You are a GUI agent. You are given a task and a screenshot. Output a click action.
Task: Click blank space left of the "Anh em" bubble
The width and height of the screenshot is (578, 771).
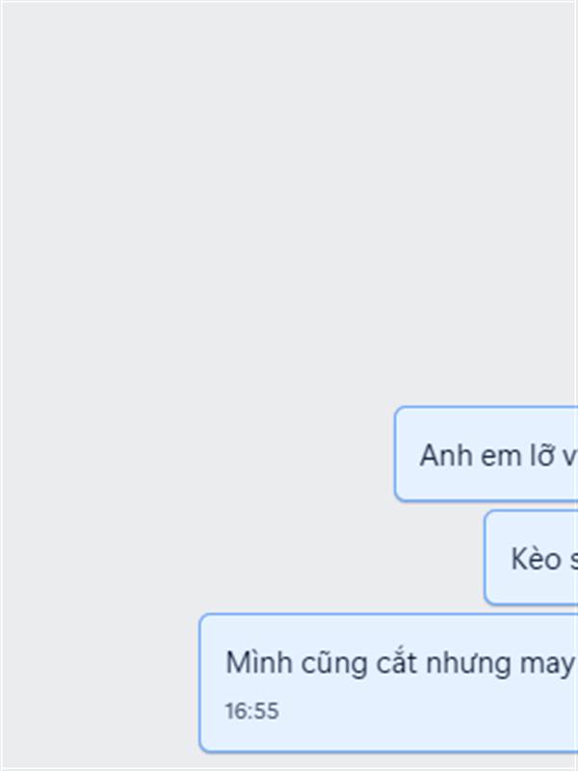pos(197,454)
